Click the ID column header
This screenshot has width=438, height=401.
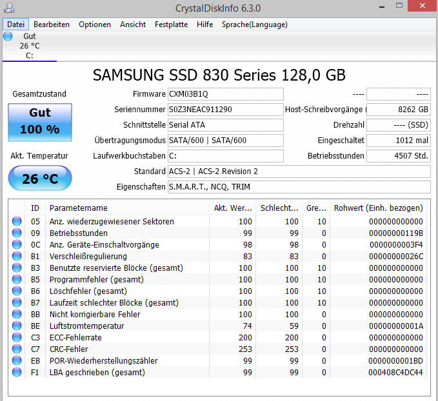(35, 208)
